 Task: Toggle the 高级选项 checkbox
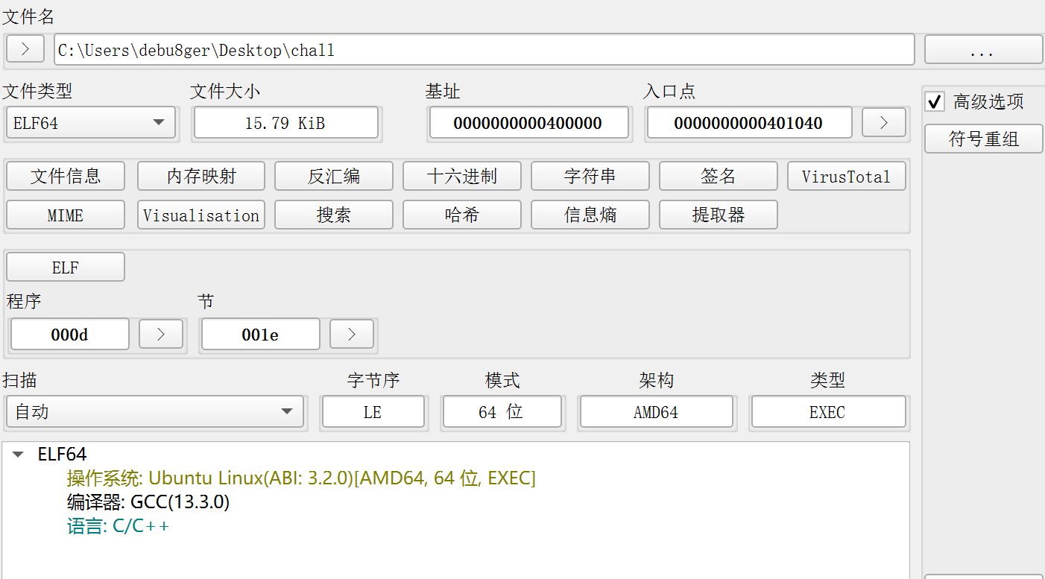[x=935, y=101]
